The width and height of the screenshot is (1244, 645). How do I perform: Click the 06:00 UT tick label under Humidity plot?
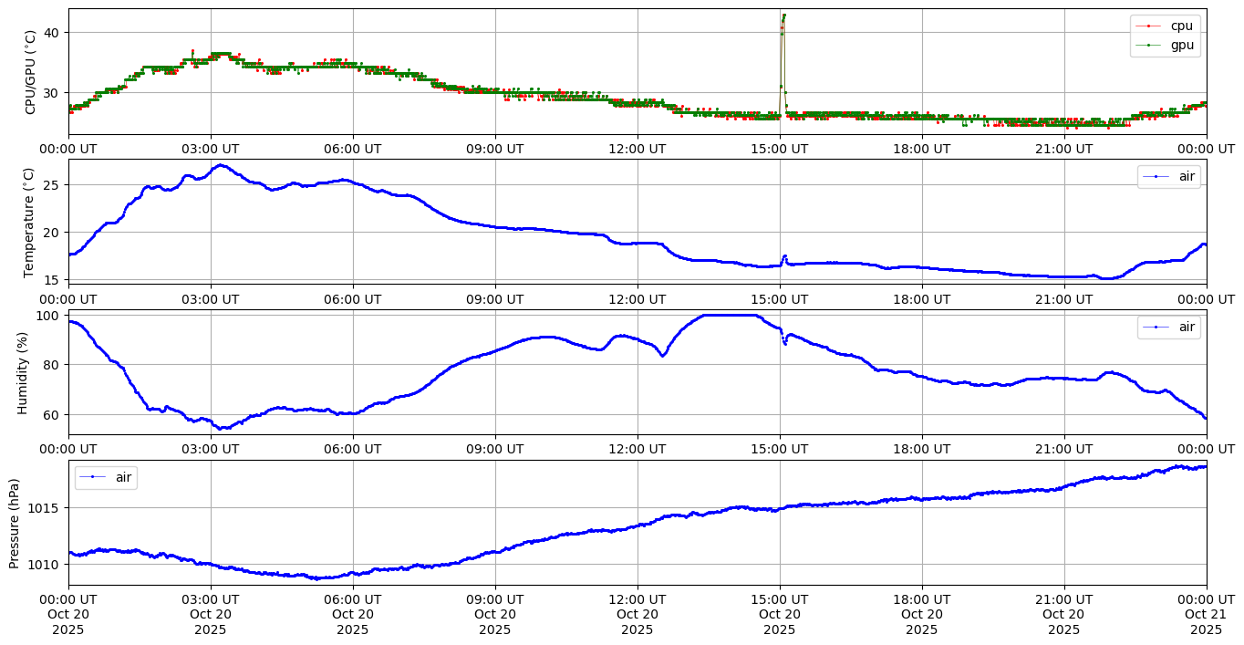click(353, 450)
